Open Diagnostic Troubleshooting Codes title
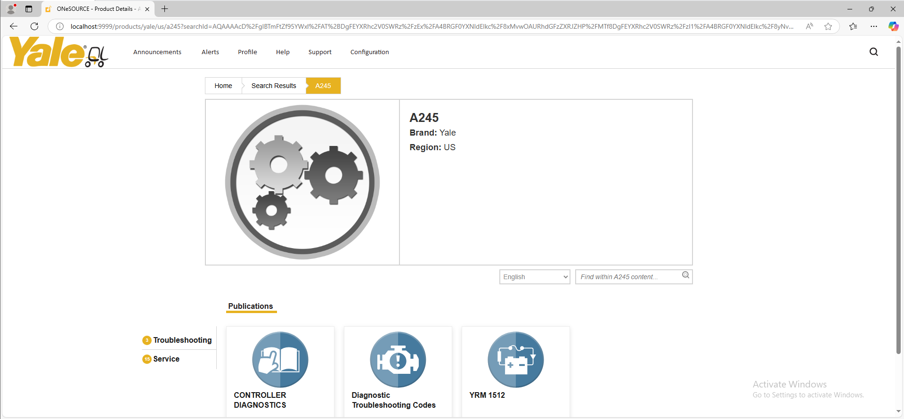The width and height of the screenshot is (904, 419). [394, 400]
